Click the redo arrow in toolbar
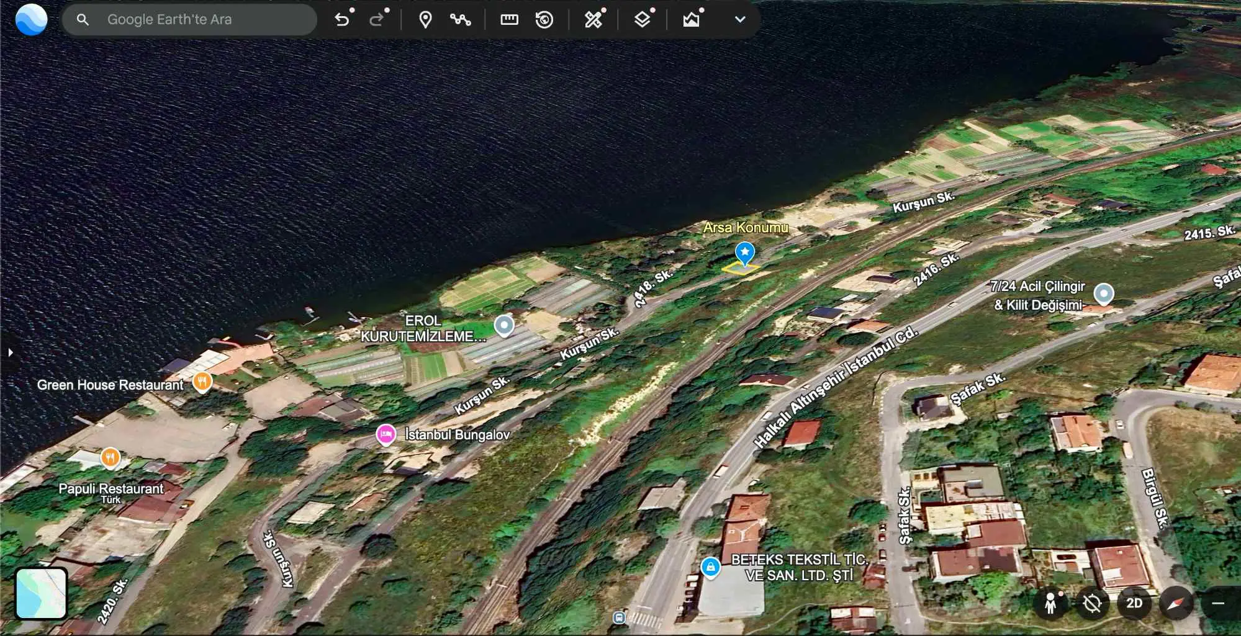Image resolution: width=1241 pixels, height=636 pixels. point(376,20)
